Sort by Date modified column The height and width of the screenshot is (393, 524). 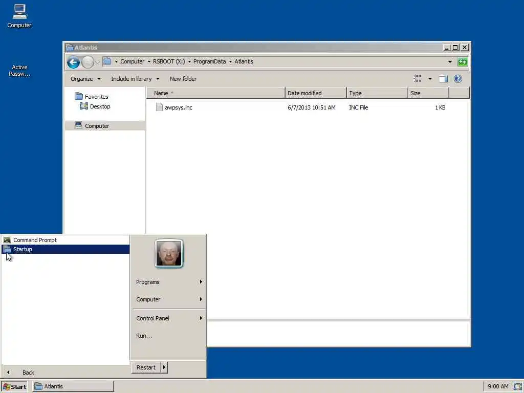(315, 93)
